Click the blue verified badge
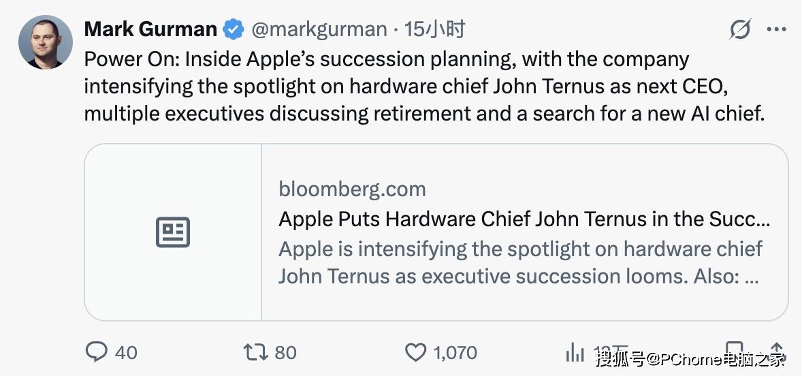Screen dimensions: 802x376 pos(235,29)
